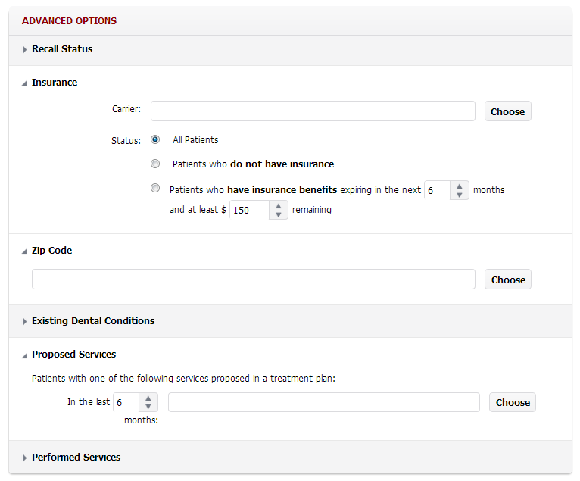
Task: Click the Carrier text field
Action: tap(313, 111)
